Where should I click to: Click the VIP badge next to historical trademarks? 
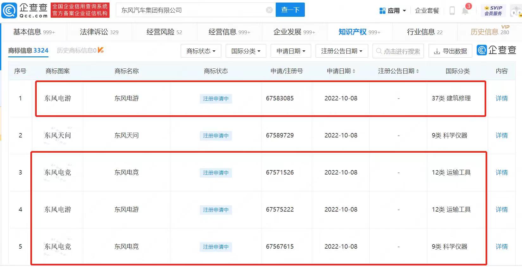click(x=101, y=50)
